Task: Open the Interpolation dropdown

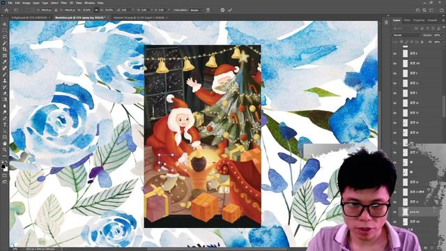Action: [197, 10]
